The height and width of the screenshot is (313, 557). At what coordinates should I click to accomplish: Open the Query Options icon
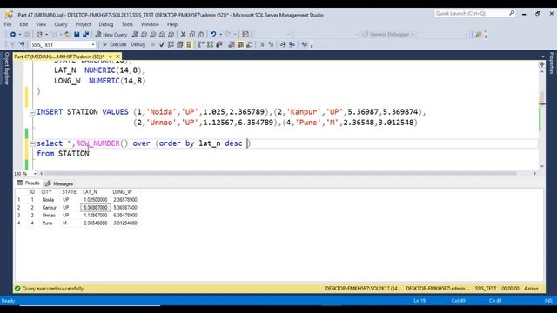180,44
